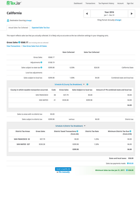Select SAN FRANCISCO 52 district row

click(x=71, y=139)
